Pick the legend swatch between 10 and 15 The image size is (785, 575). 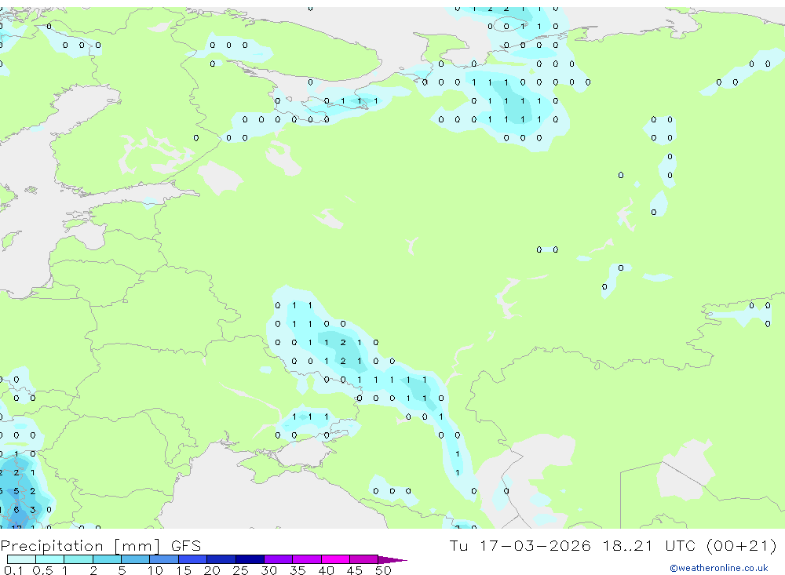tap(164, 559)
